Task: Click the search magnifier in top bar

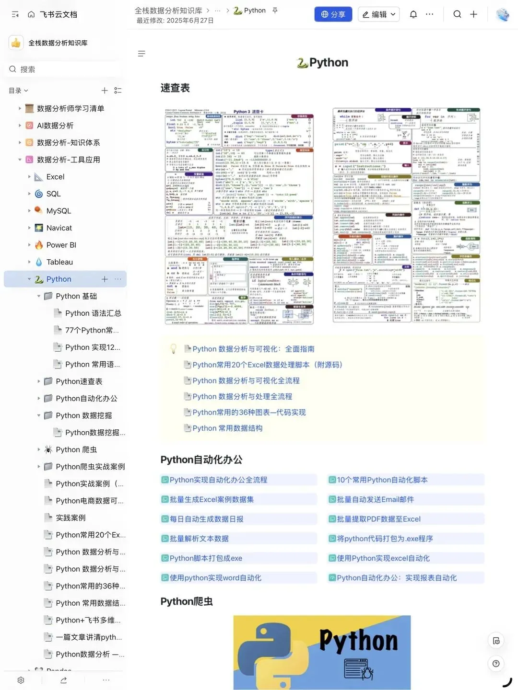Action: click(x=458, y=14)
